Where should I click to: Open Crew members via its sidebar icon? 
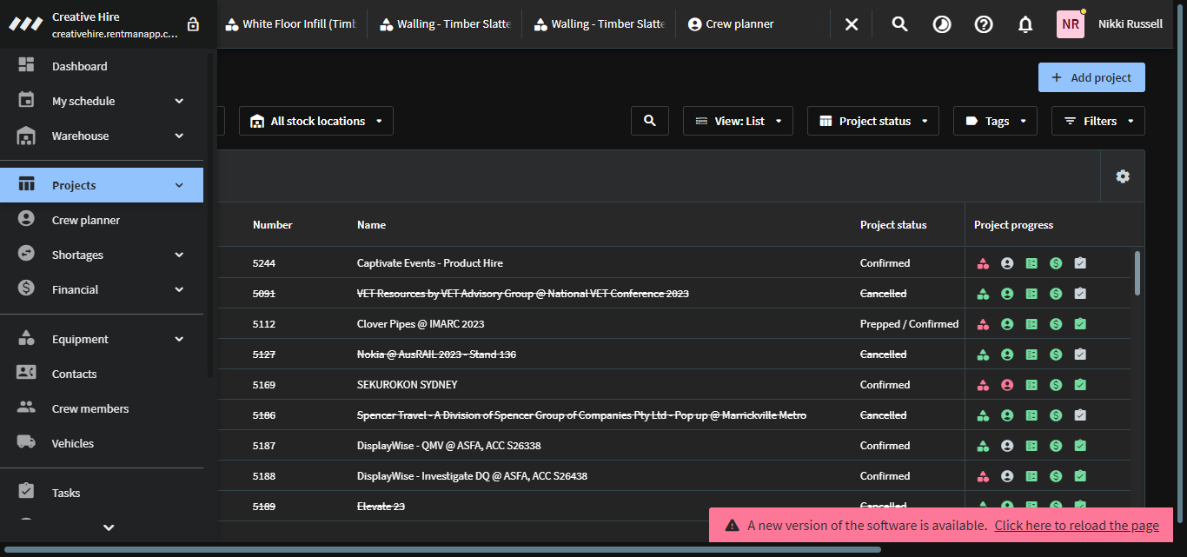[26, 408]
